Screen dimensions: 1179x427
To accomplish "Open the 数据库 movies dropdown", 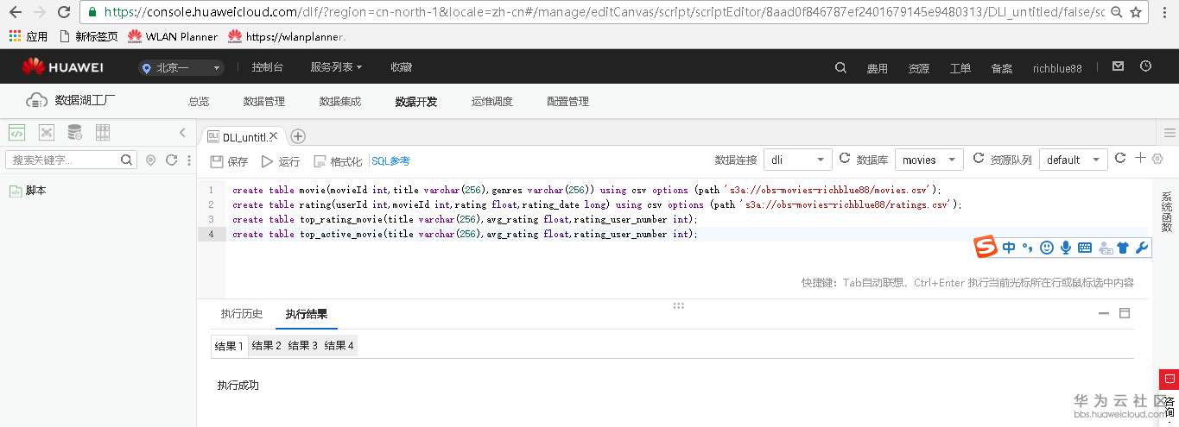I will (929, 160).
